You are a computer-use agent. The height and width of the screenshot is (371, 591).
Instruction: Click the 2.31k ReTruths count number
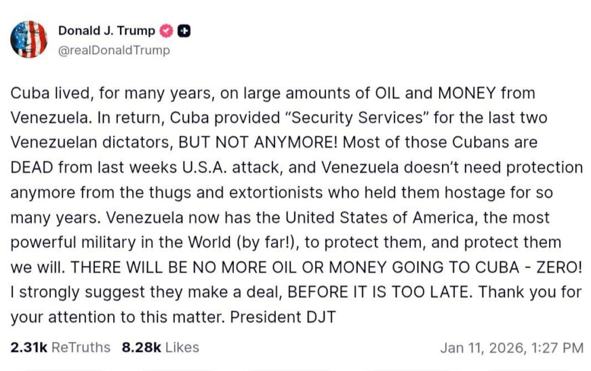click(x=28, y=347)
